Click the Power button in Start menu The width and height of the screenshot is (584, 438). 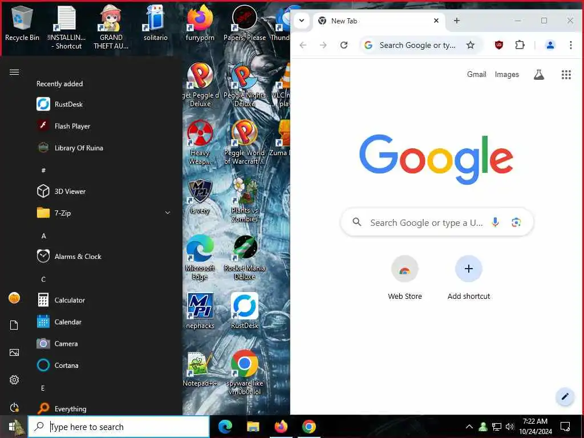14,407
